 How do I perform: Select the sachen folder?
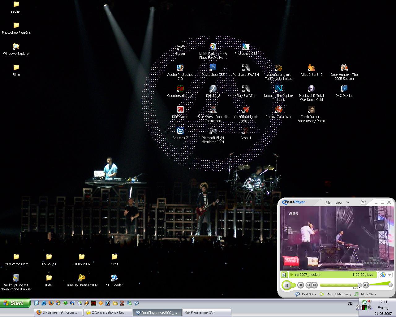click(x=16, y=7)
